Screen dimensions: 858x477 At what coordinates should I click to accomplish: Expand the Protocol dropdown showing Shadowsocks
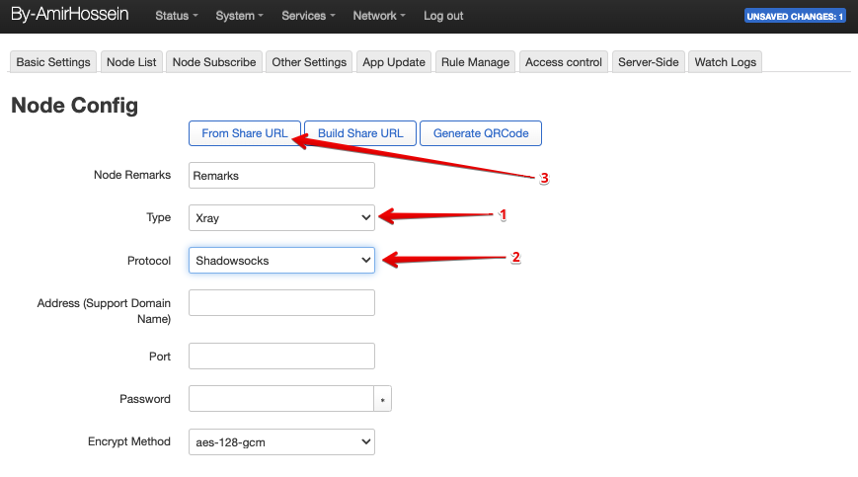coord(281,260)
